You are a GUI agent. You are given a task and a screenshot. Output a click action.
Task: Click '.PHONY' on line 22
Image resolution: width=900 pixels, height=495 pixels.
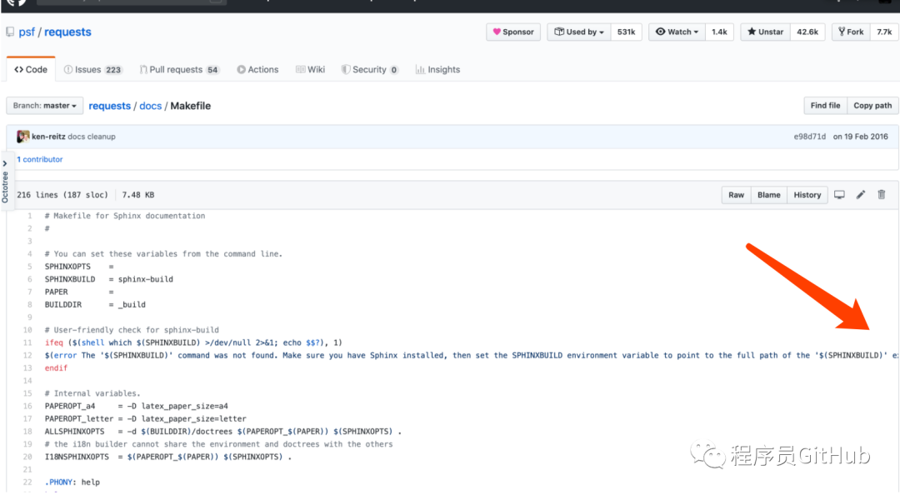(58, 482)
